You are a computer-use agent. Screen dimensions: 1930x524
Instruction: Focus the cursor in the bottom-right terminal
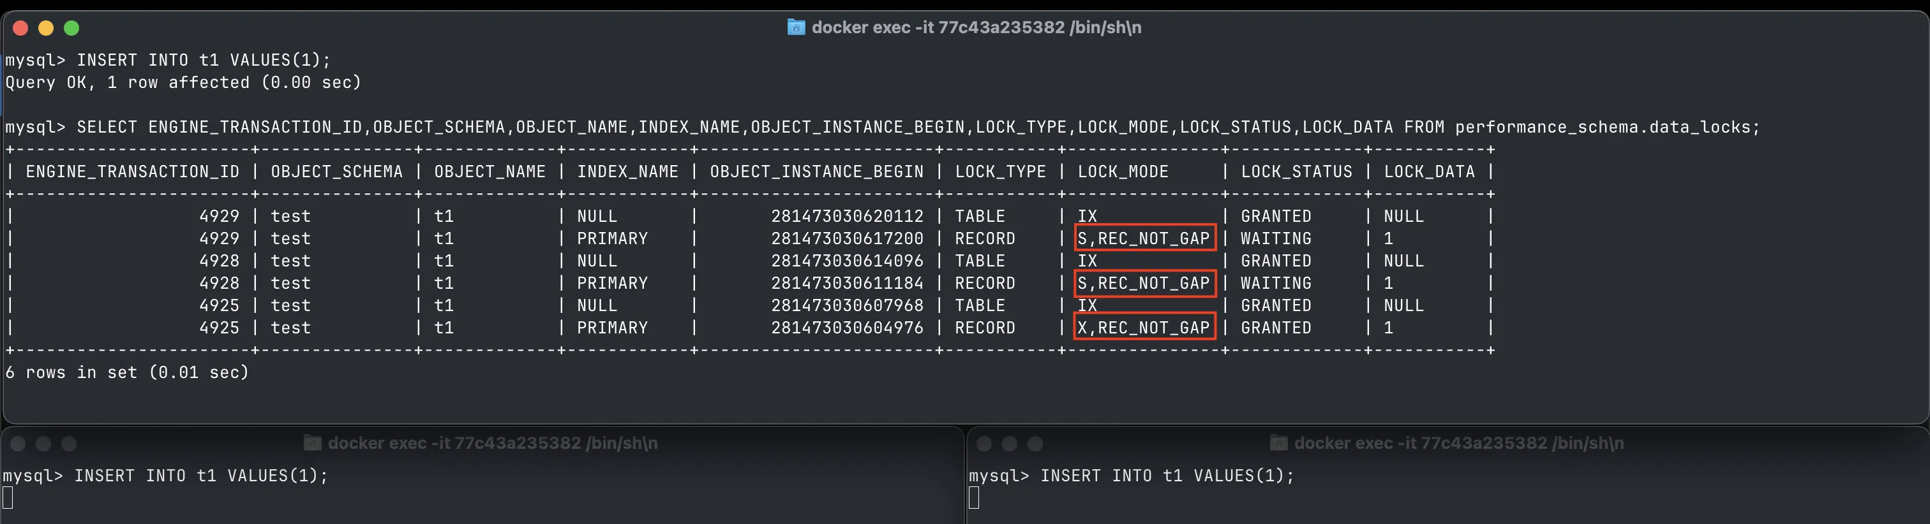(974, 498)
